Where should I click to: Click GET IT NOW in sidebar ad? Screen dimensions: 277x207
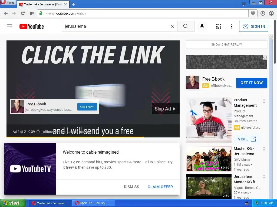tap(252, 83)
